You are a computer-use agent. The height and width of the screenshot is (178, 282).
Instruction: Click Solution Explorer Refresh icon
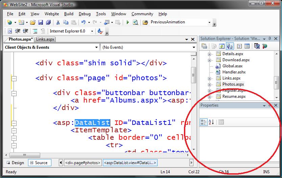pos(222,46)
